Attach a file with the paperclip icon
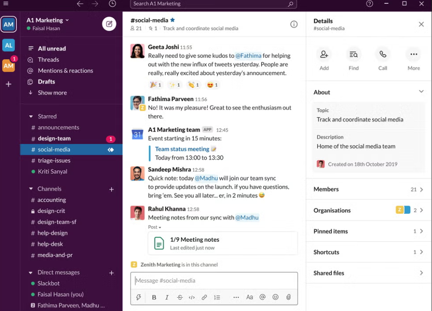This screenshot has width=432, height=311. (x=288, y=297)
